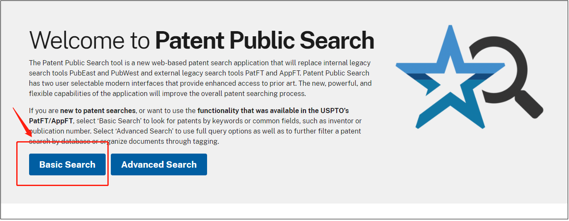The width and height of the screenshot is (569, 221).
Task: Click the bold "Patent Public Search" heading text
Action: tap(264, 40)
